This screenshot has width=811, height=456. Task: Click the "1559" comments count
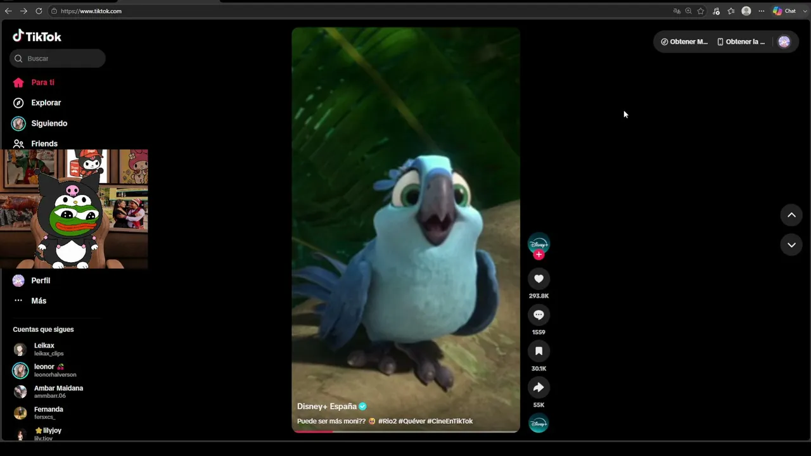tap(539, 332)
